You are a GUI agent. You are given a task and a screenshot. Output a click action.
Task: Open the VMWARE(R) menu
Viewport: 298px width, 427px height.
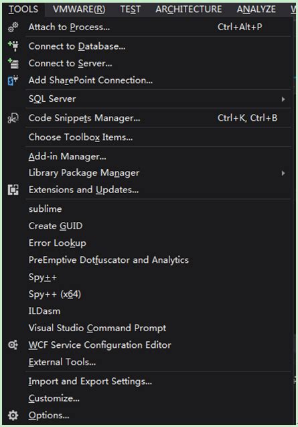click(79, 9)
